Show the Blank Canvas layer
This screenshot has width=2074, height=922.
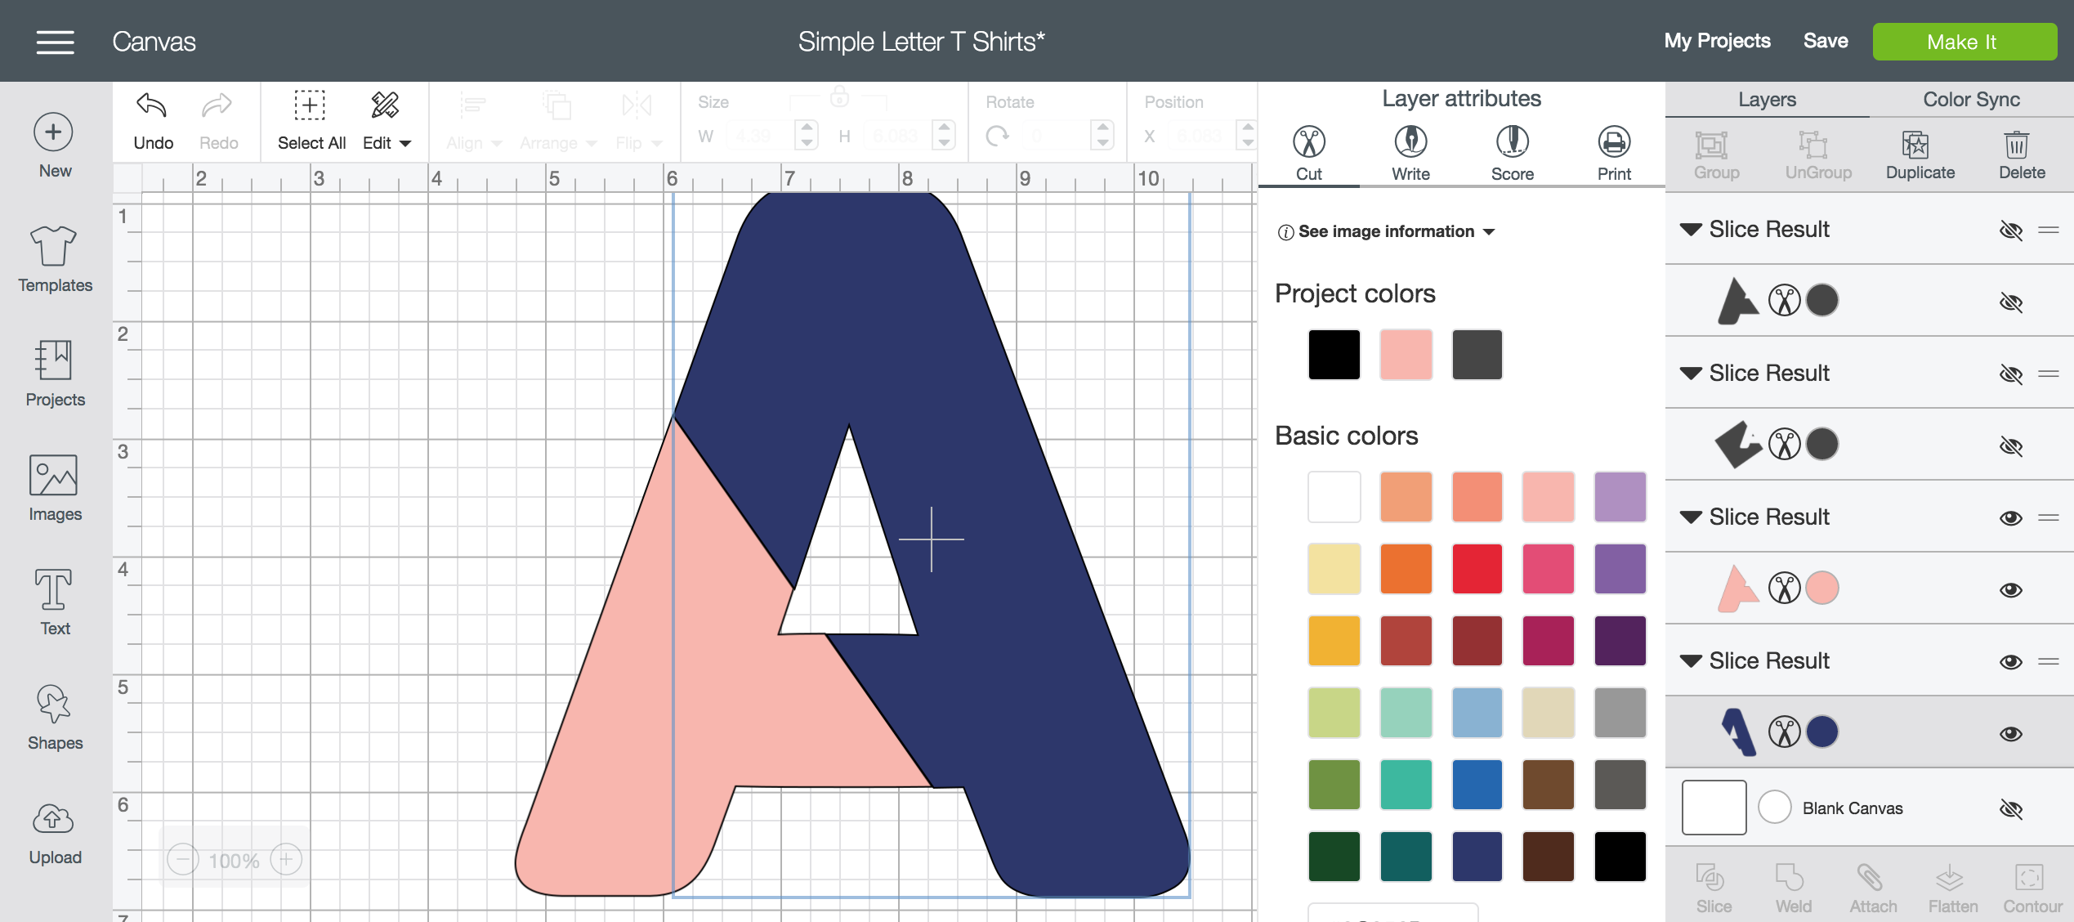(x=2011, y=808)
